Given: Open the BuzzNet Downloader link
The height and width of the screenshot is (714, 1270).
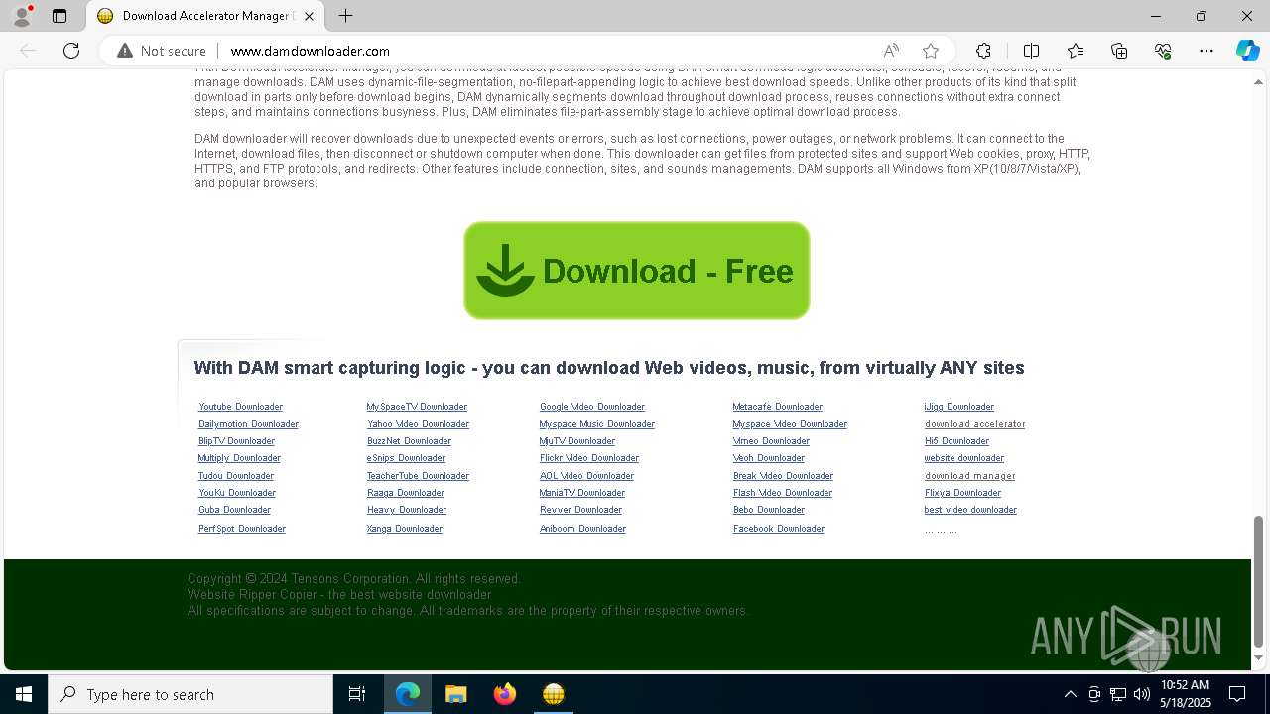Looking at the screenshot, I should point(409,441).
